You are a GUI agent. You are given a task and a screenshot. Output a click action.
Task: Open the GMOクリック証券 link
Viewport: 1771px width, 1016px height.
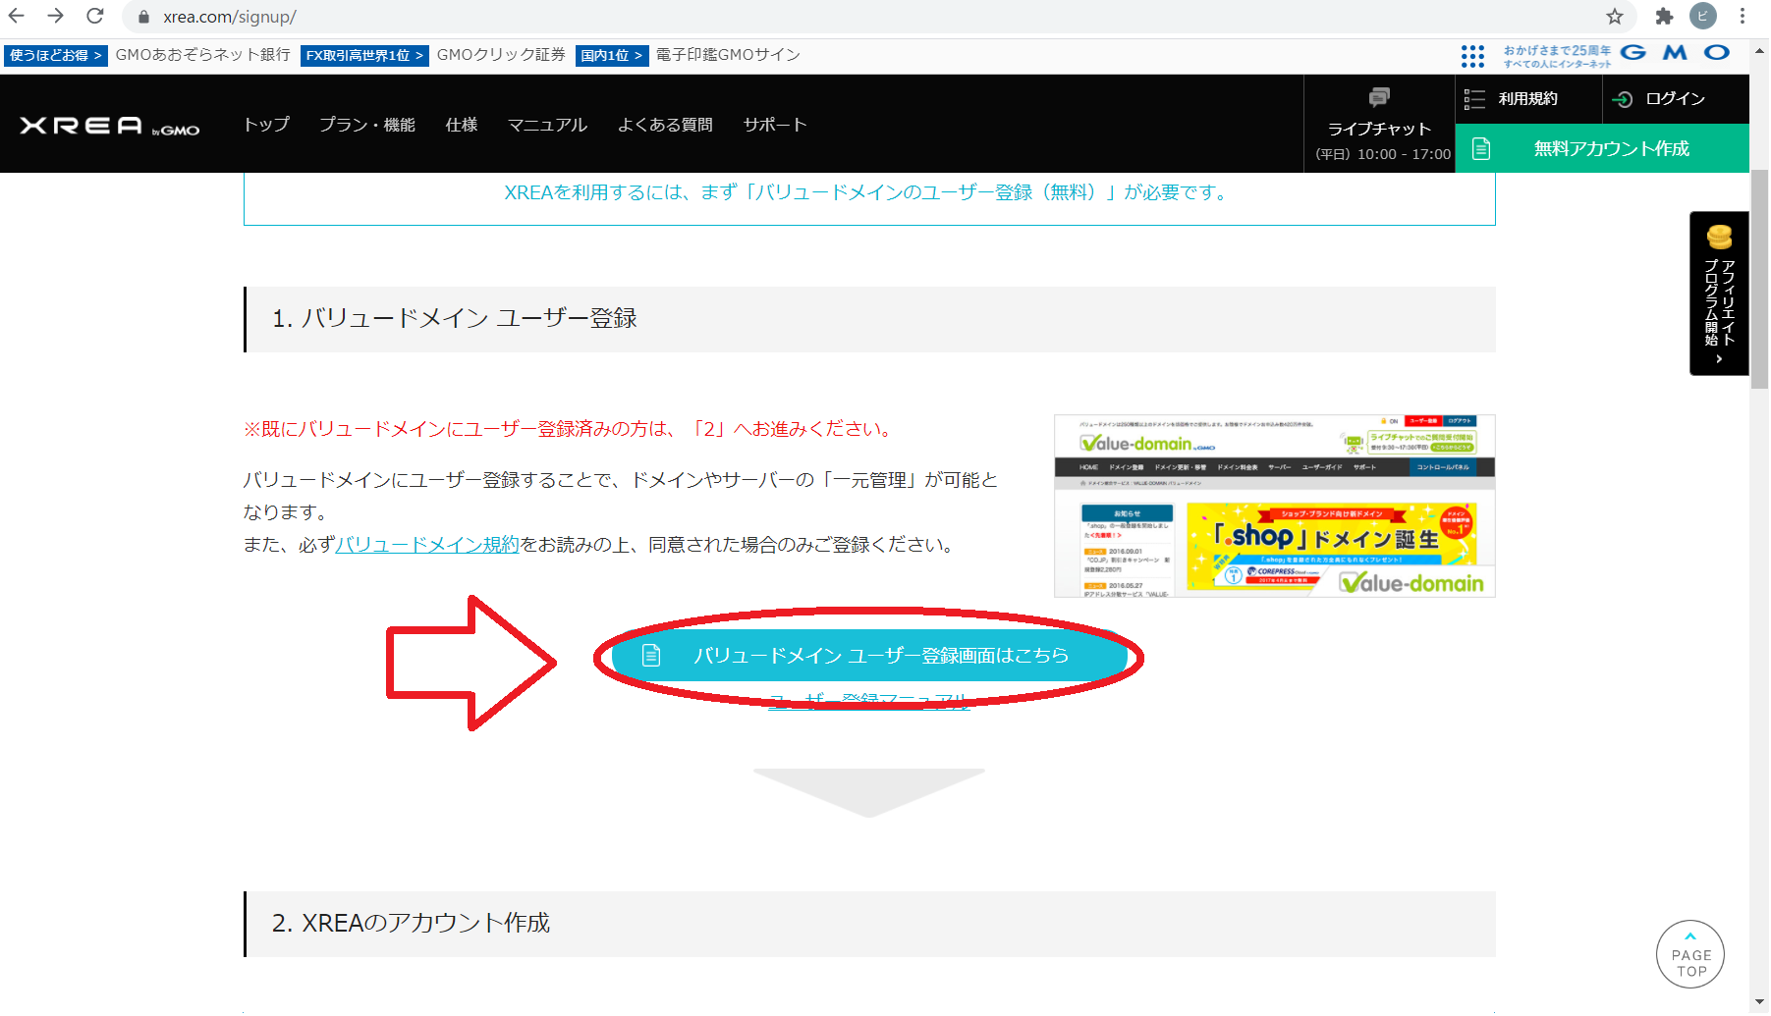501,55
